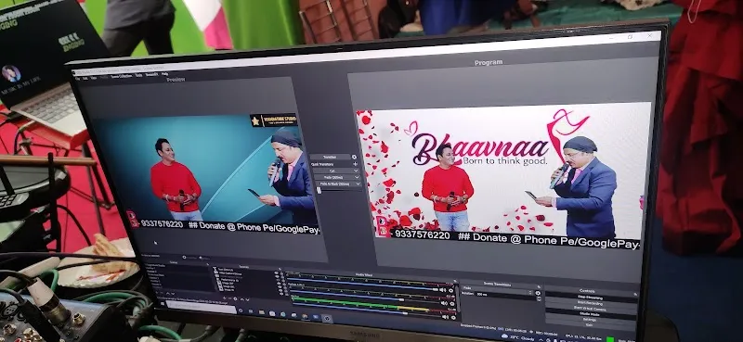Click the Program output video pane
This screenshot has height=342, width=743.
click(502, 176)
